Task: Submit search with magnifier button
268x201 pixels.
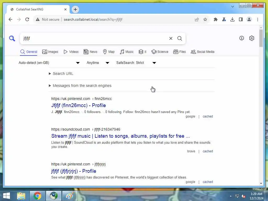Action: (180, 38)
